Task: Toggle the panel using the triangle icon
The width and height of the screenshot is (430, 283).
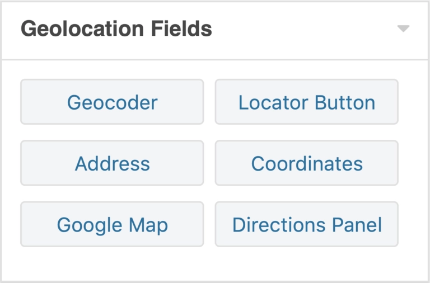Action: click(x=403, y=29)
